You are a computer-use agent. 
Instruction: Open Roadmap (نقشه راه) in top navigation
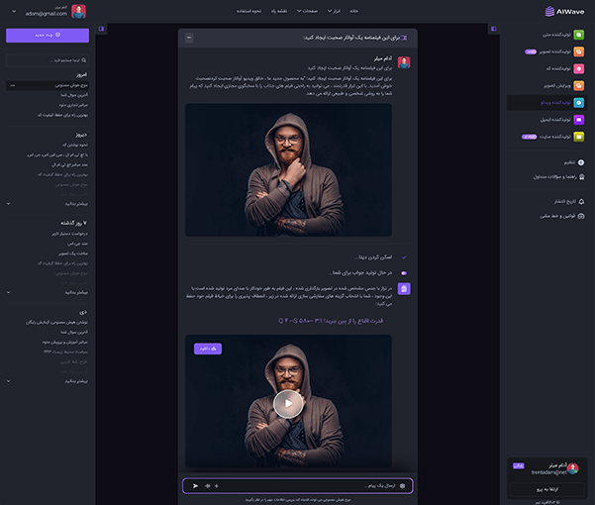click(x=279, y=11)
